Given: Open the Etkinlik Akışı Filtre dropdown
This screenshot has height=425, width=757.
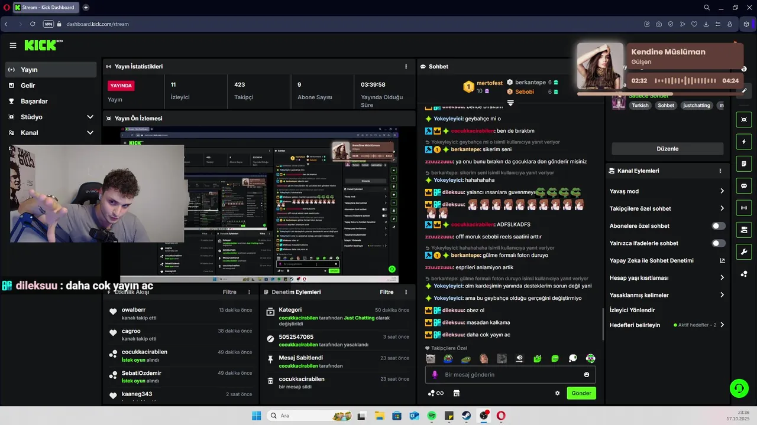Looking at the screenshot, I should (x=229, y=292).
